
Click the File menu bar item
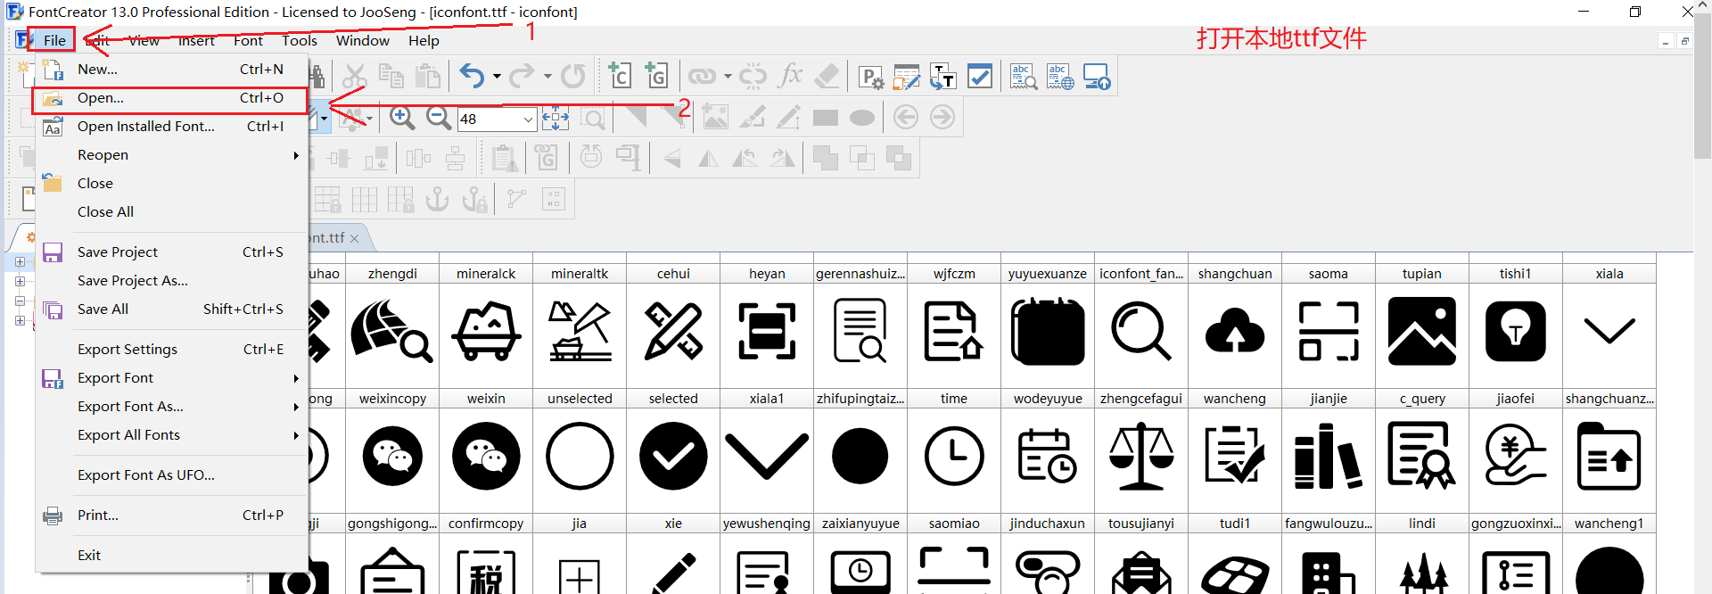pyautogui.click(x=54, y=40)
